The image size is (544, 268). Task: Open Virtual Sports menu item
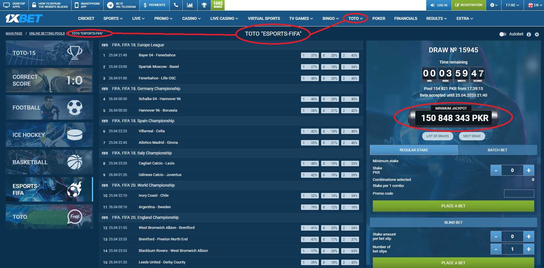click(264, 18)
